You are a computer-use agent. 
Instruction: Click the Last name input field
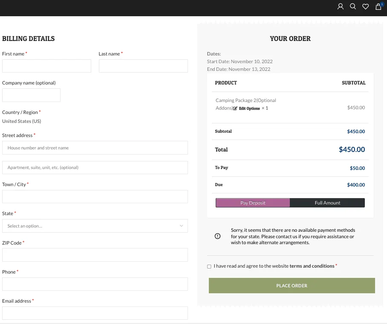(x=143, y=66)
